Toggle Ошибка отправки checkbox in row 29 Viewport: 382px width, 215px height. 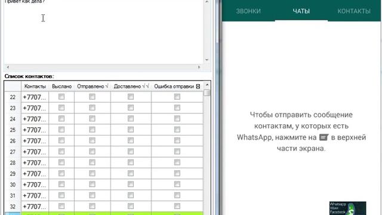click(177, 173)
